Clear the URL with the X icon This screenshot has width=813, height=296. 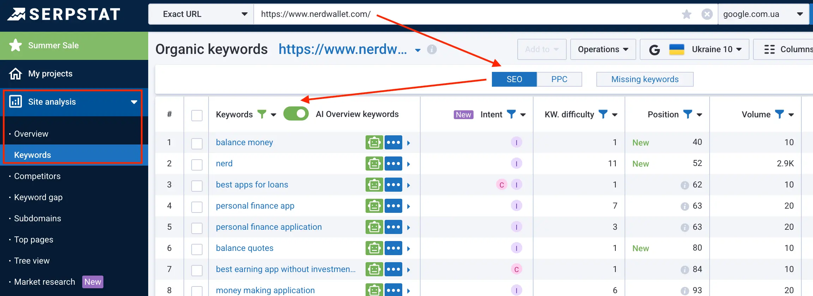[707, 14]
